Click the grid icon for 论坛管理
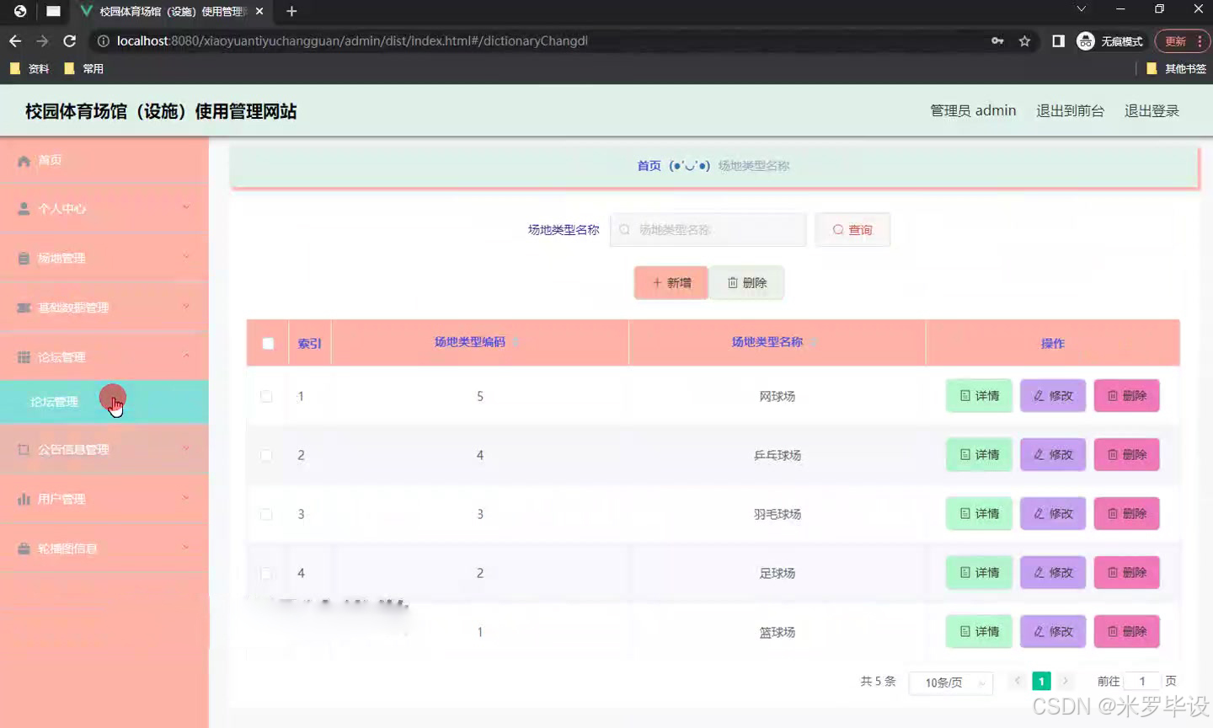 tap(24, 357)
